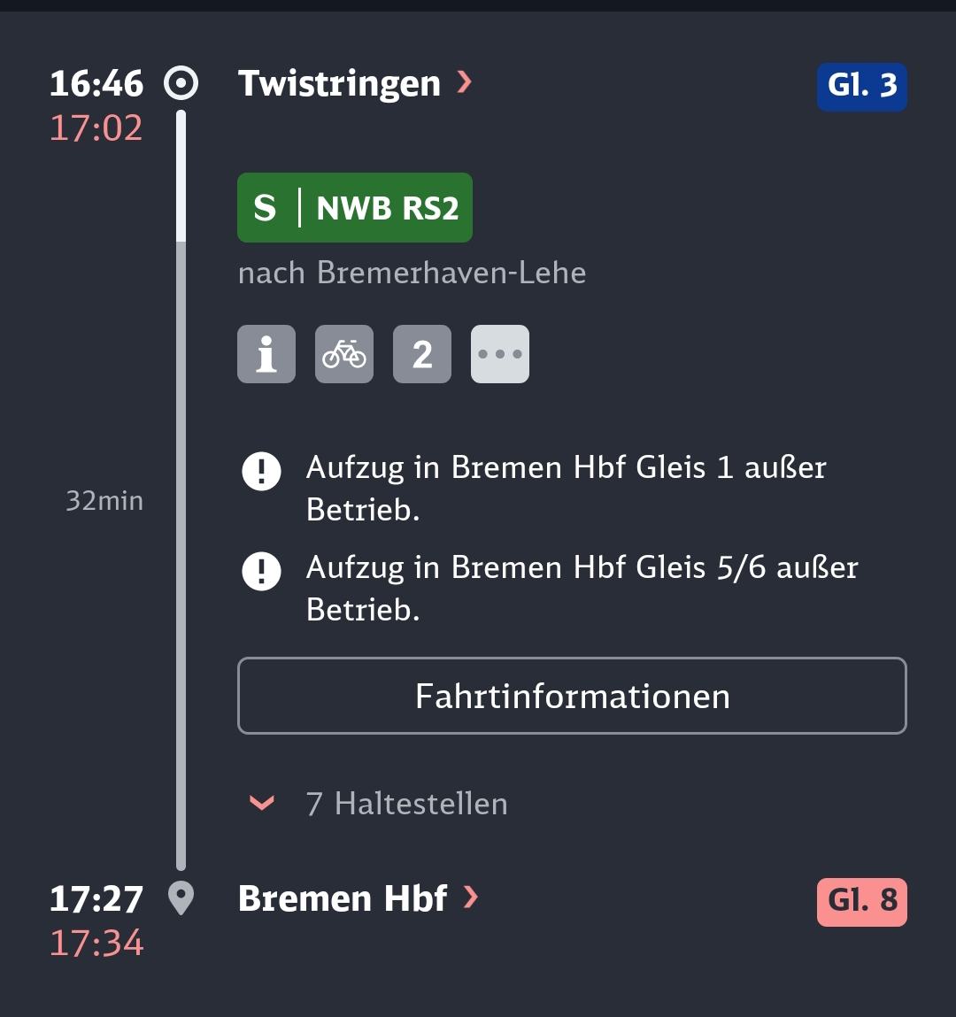This screenshot has height=1017, width=956.
Task: Tap the 32min journey duration label
Action: coord(104,501)
